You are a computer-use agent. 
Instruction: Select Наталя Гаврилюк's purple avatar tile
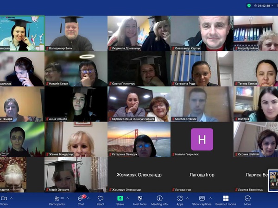202,140
